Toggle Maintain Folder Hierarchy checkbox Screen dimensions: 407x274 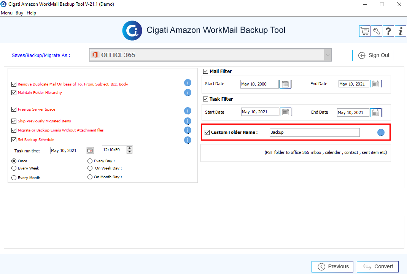point(14,93)
